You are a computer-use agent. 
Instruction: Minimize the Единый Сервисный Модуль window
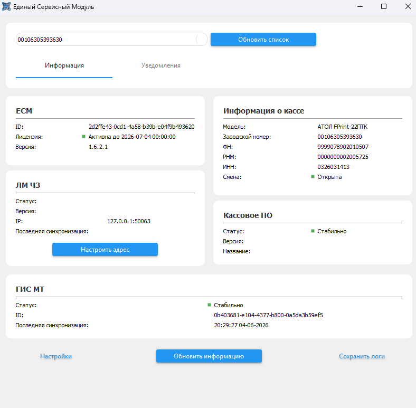tap(360, 6)
